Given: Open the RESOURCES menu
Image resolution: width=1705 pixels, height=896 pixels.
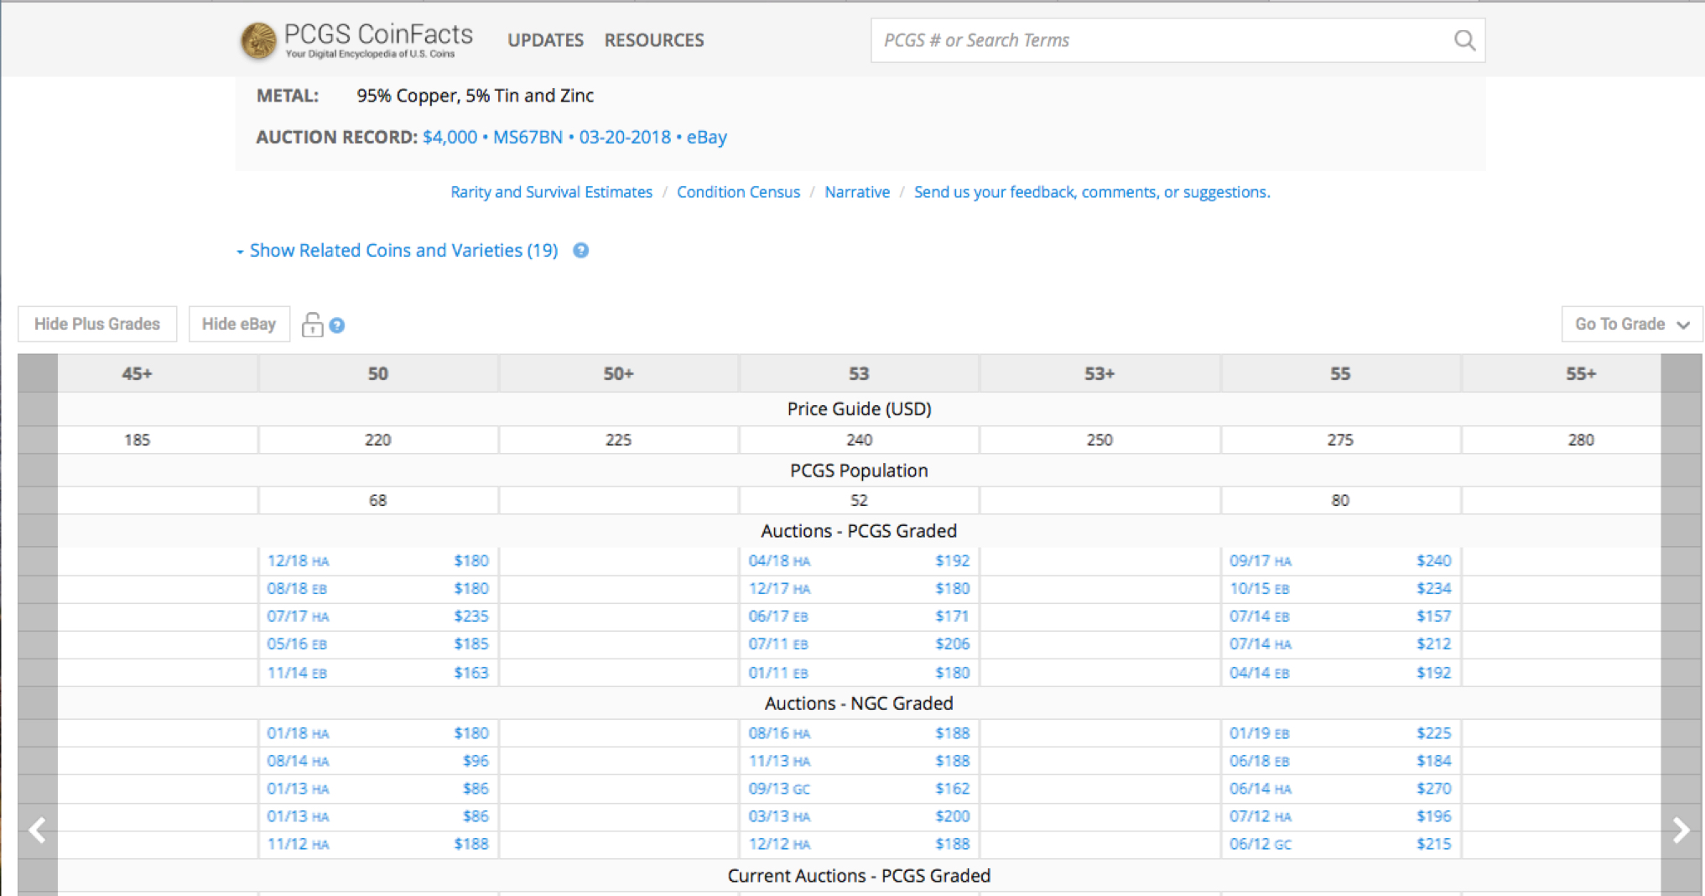Looking at the screenshot, I should (654, 40).
